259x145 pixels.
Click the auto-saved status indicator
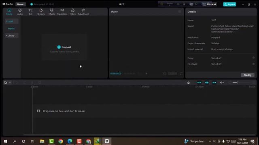tap(42, 4)
